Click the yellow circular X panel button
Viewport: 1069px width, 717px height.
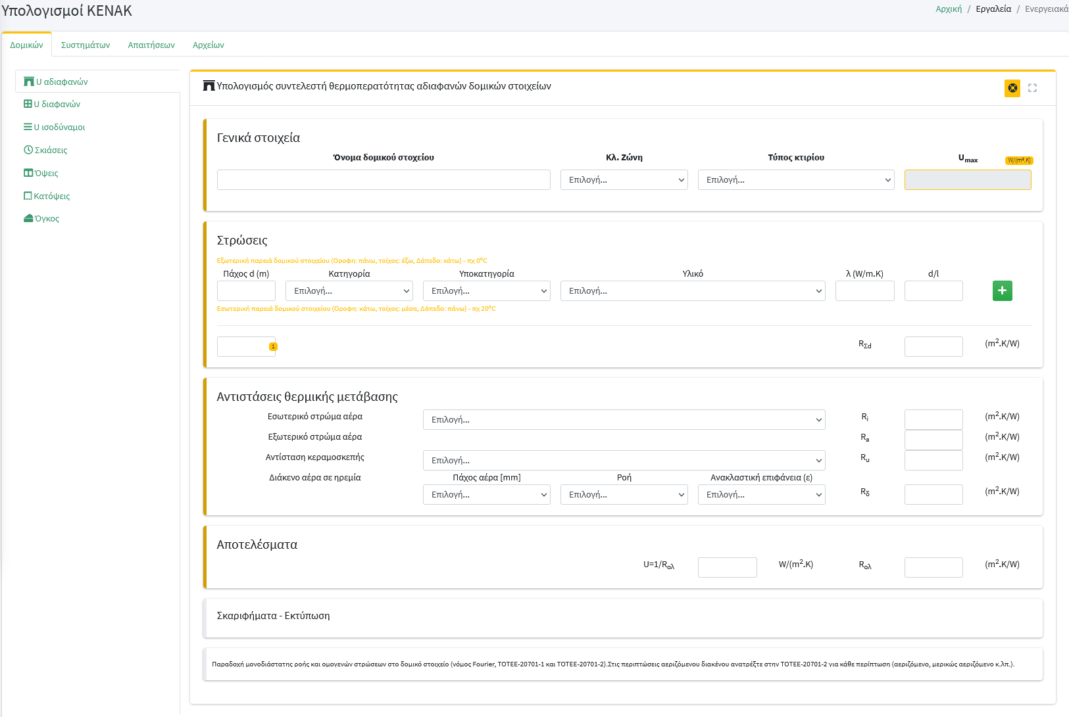tap(1012, 88)
